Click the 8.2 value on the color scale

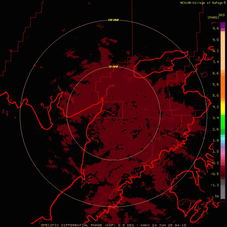click(216, 51)
